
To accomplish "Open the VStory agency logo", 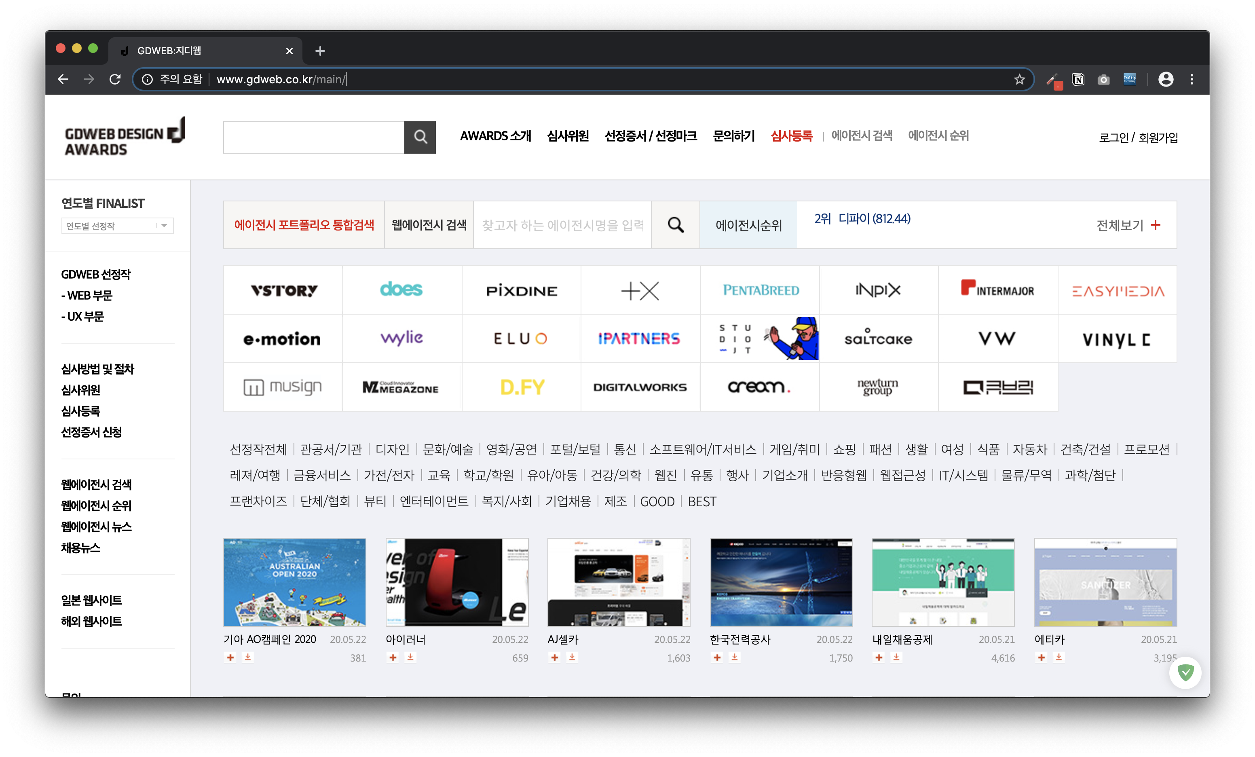I will coord(283,290).
